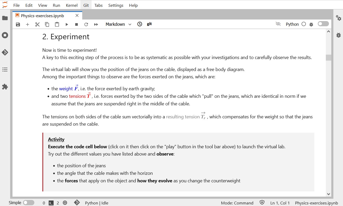
Task: Open the Markdown cell type dropdown
Action: click(118, 24)
